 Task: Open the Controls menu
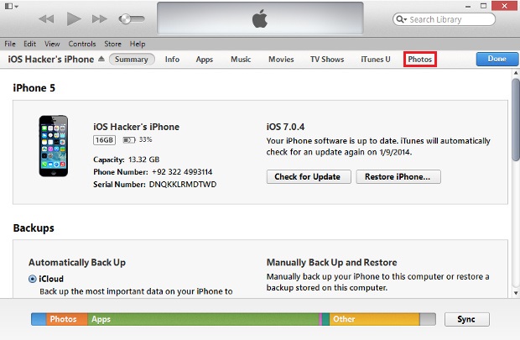82,44
